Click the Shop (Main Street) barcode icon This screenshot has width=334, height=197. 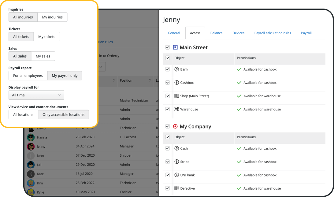[177, 96]
